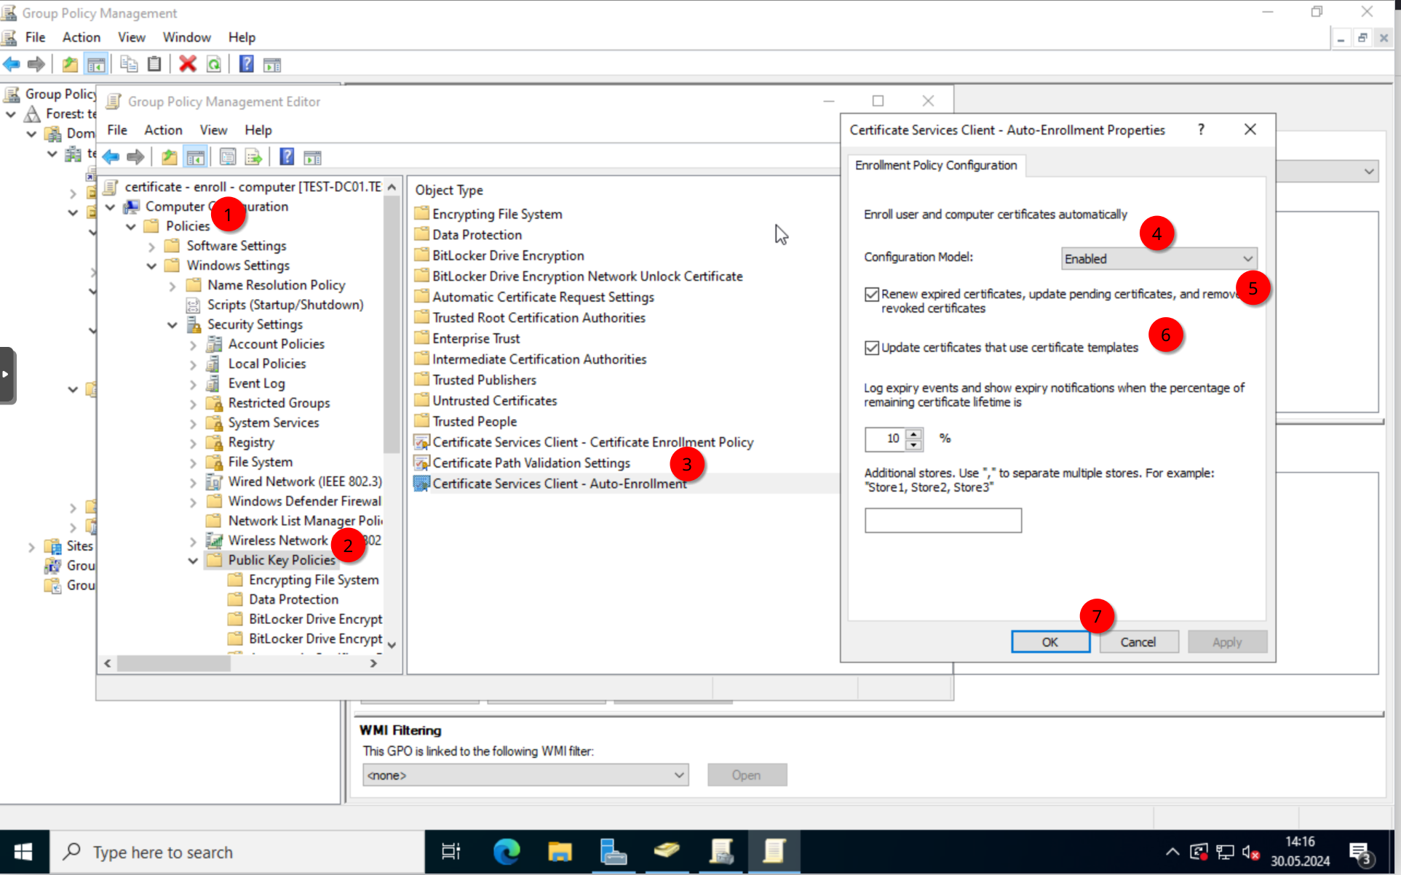Open File Explorer from taskbar
1401x875 pixels.
point(560,852)
